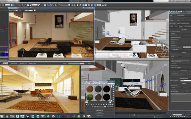This screenshot has height=119, width=191.
Task: Click white color swatch in render window toolbar
Action: (x=35, y=10)
